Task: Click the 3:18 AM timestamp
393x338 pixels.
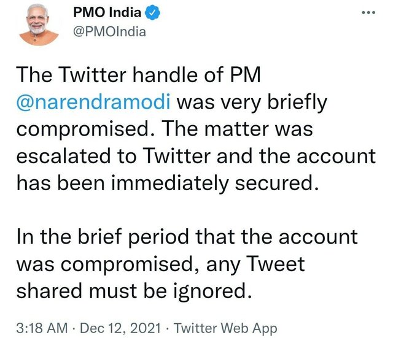Action: tap(42, 328)
